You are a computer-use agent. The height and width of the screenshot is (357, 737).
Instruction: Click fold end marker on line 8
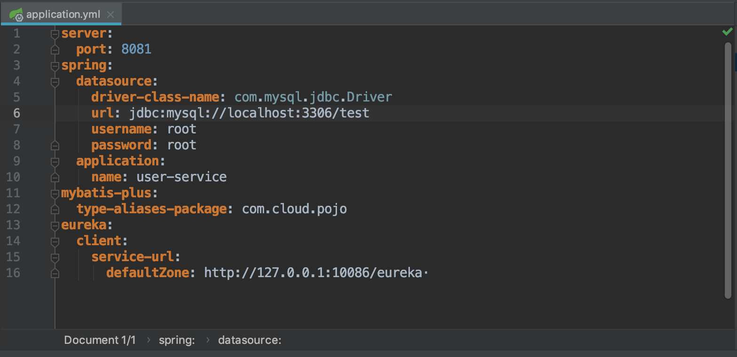pos(55,145)
